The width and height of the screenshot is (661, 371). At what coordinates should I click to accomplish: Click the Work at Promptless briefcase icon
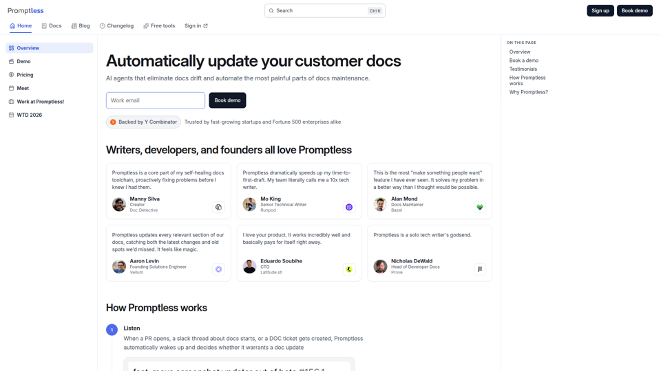click(x=12, y=102)
